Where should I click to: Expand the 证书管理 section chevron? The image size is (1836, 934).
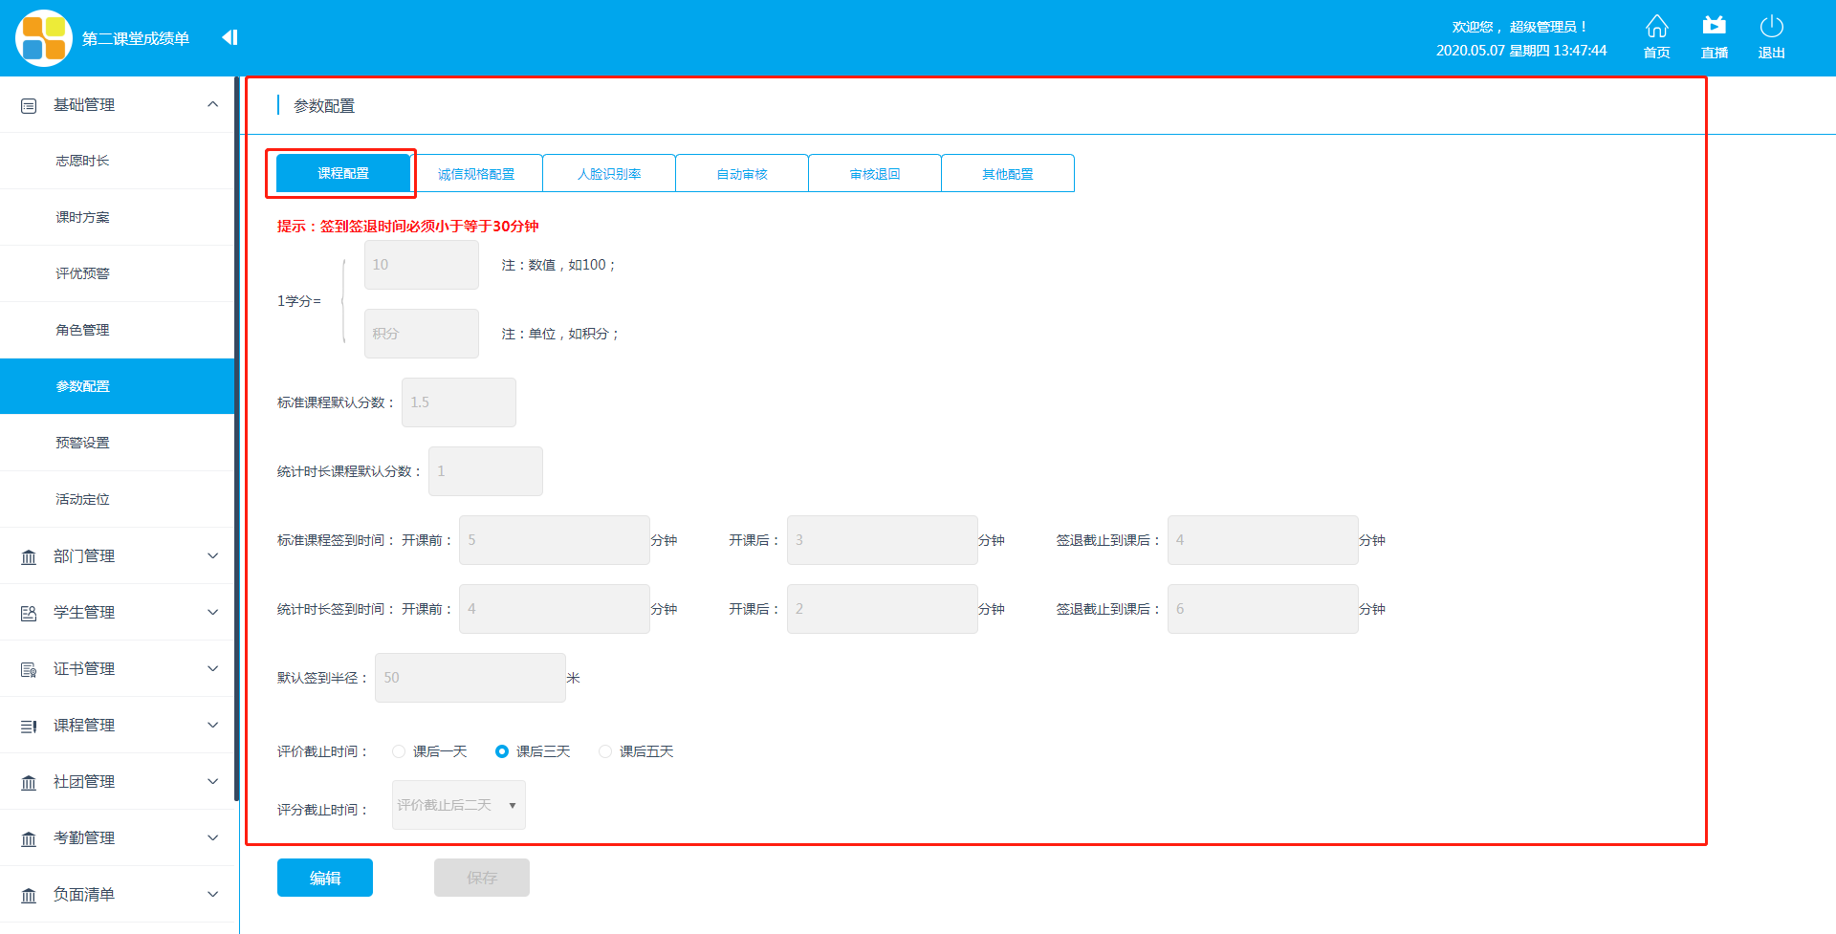point(212,668)
